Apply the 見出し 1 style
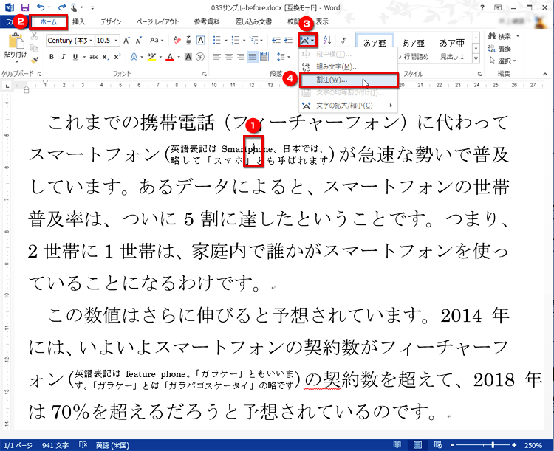 [x=452, y=49]
